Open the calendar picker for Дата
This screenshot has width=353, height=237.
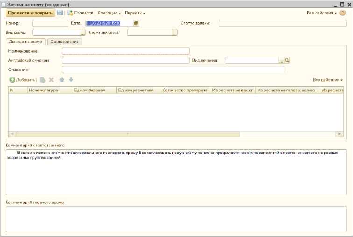pos(136,23)
